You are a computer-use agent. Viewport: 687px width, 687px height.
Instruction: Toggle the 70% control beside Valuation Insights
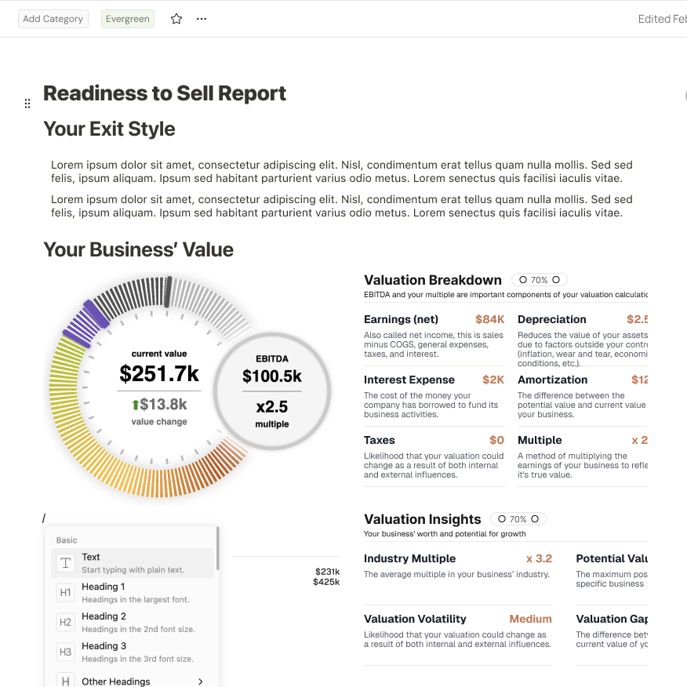pyautogui.click(x=518, y=518)
